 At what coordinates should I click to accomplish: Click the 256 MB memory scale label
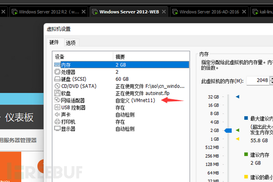click(212, 156)
